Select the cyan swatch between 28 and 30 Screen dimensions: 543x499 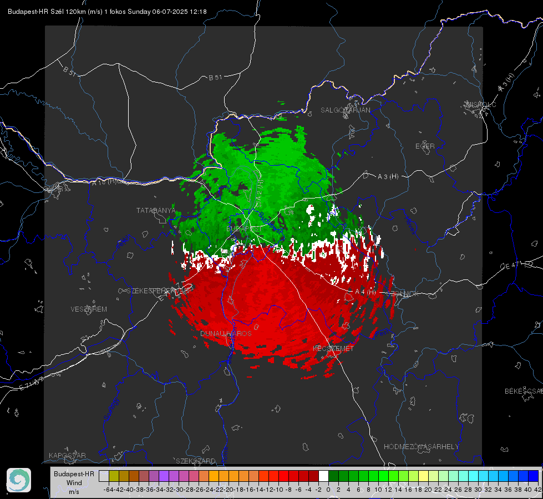pos(474,476)
